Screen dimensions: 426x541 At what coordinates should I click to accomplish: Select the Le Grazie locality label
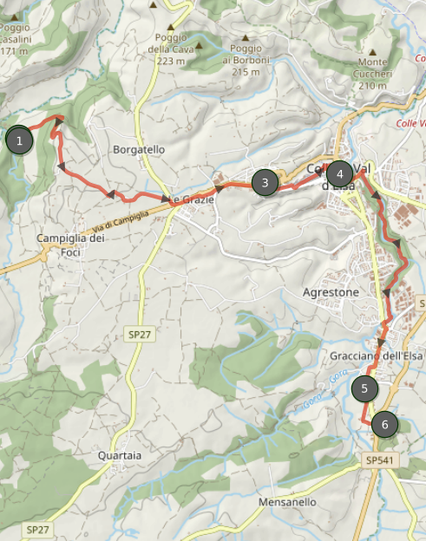coord(193,199)
